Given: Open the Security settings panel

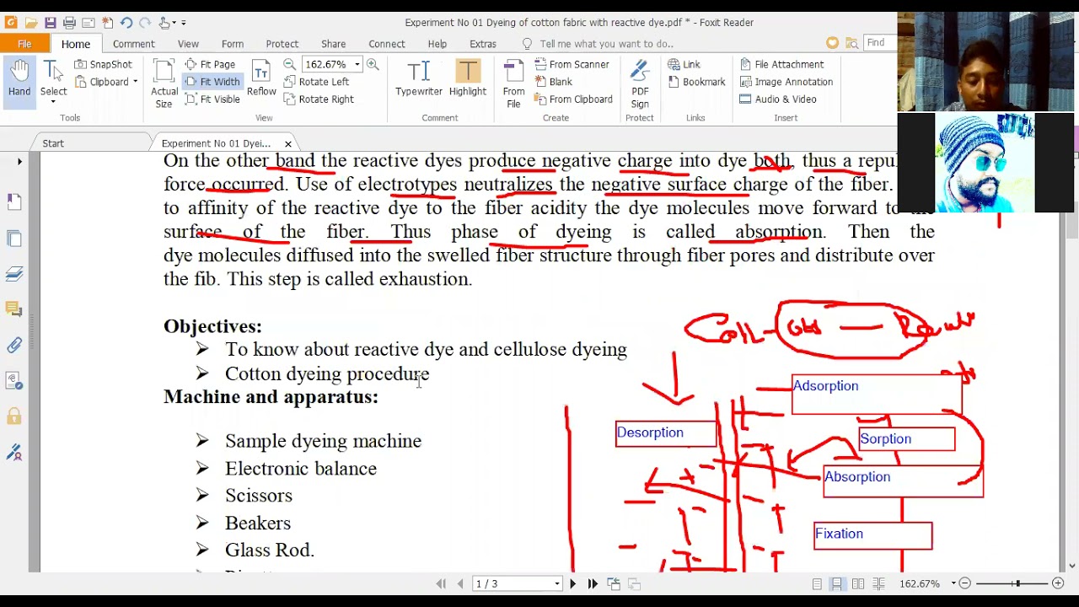Looking at the screenshot, I should [x=14, y=416].
